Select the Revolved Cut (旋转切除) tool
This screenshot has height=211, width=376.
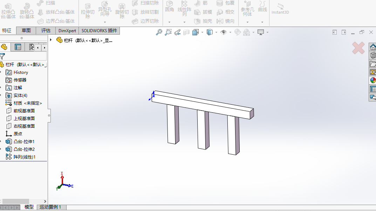[122, 11]
